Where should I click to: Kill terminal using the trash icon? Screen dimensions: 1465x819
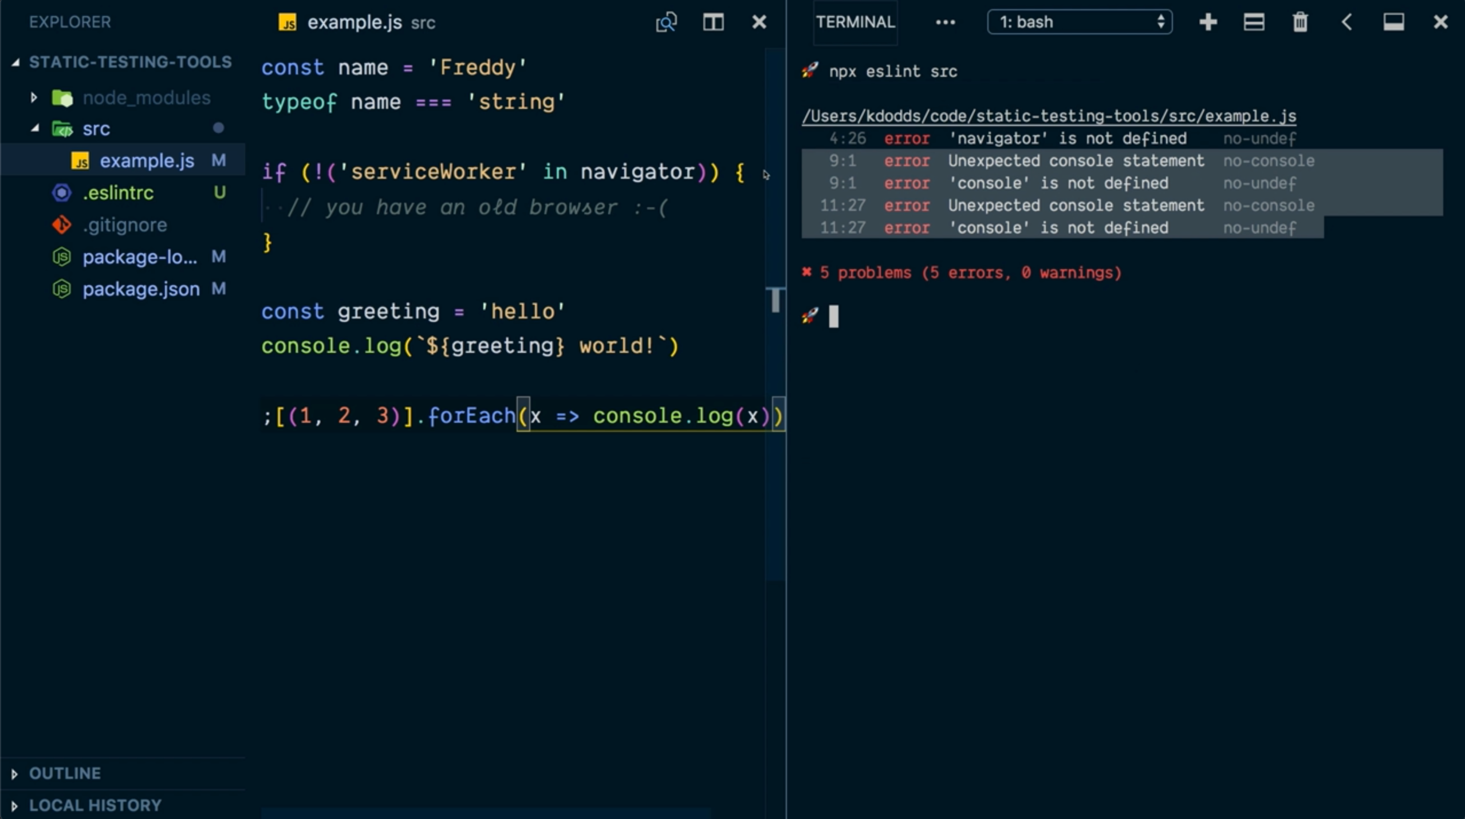click(1300, 22)
